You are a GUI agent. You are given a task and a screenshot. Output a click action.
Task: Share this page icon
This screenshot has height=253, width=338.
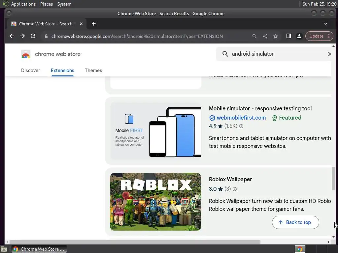[x=265, y=36]
